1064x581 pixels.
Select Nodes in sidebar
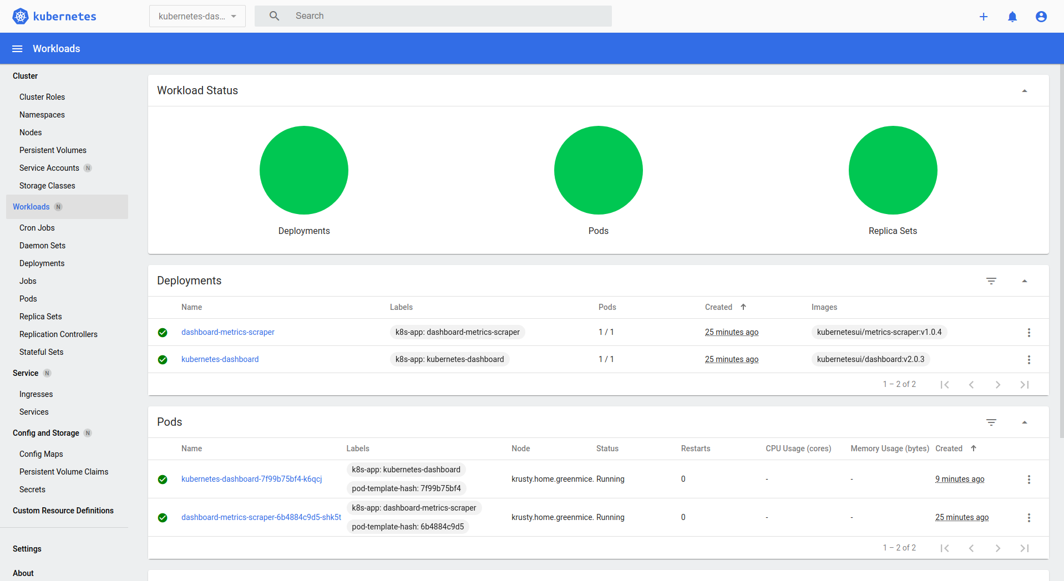tap(31, 132)
